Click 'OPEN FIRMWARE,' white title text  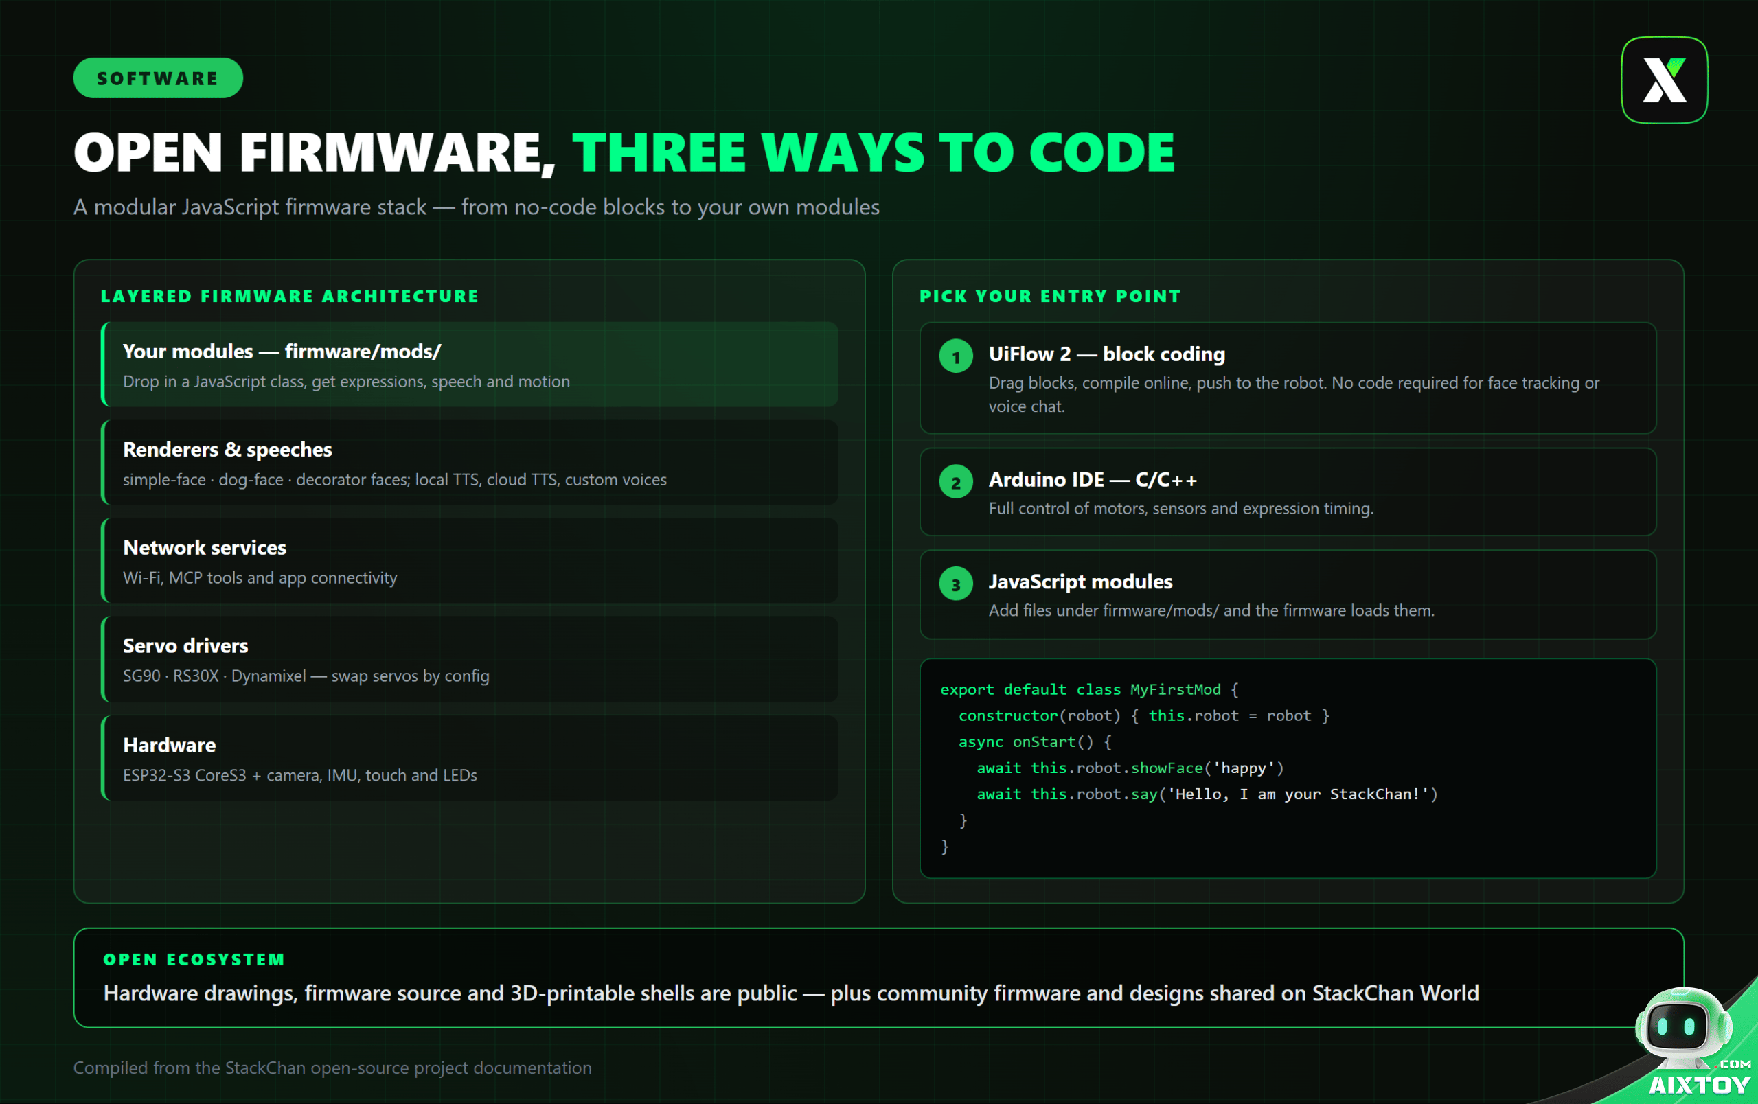coord(315,152)
